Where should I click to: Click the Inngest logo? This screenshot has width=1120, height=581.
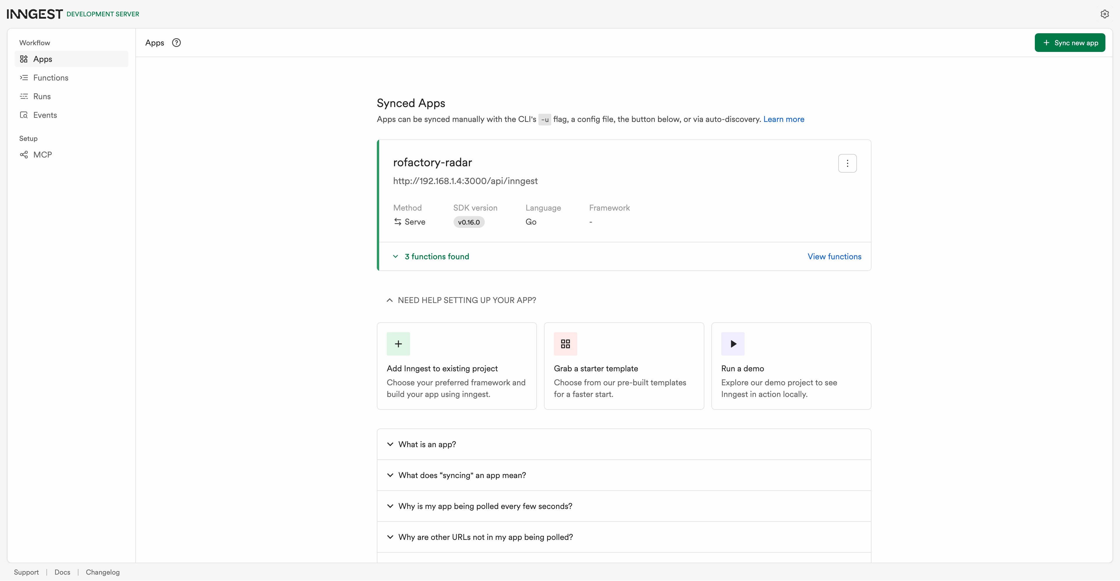35,14
